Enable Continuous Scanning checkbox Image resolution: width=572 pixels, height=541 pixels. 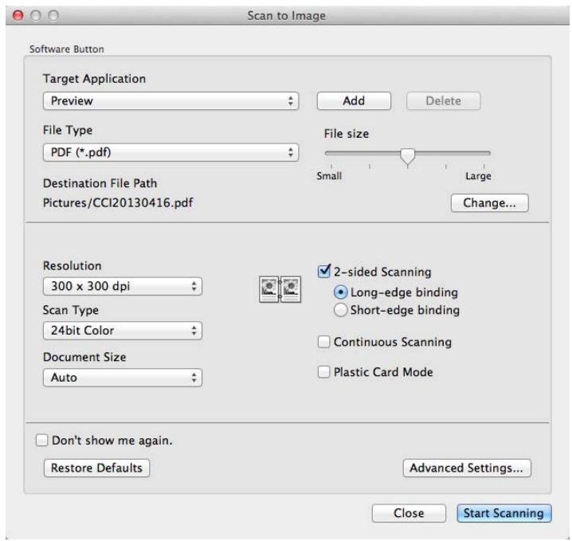click(x=323, y=342)
